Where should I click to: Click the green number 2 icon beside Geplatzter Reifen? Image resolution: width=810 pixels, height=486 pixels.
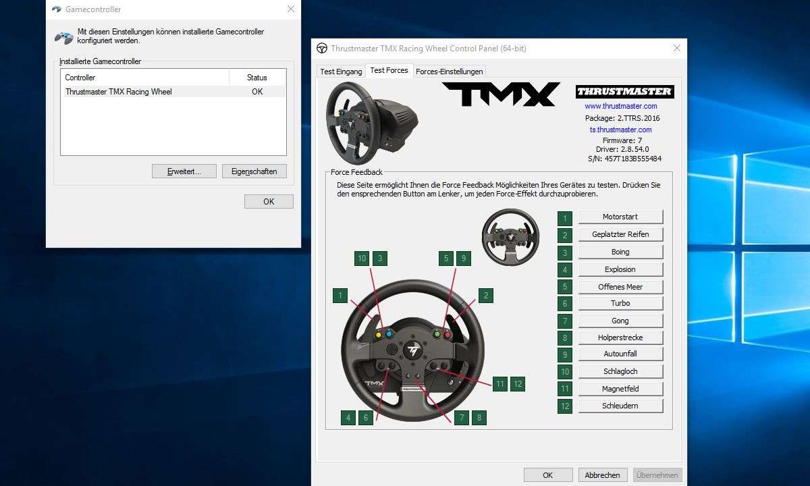tap(565, 236)
